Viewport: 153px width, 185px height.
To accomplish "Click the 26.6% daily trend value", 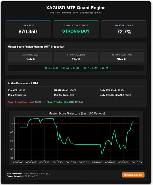I will click(x=30, y=59).
